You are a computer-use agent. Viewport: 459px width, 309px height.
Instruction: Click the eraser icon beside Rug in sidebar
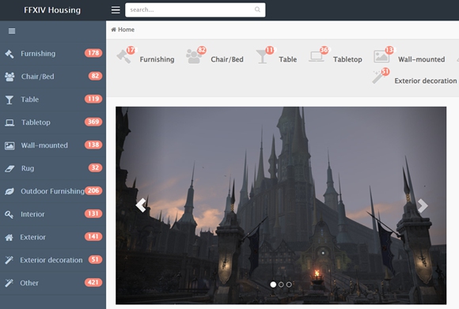point(9,168)
